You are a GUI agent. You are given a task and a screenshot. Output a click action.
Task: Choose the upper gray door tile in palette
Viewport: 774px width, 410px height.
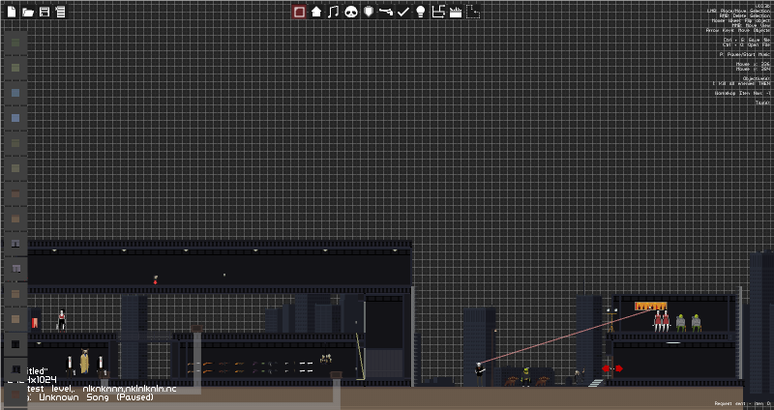15,244
